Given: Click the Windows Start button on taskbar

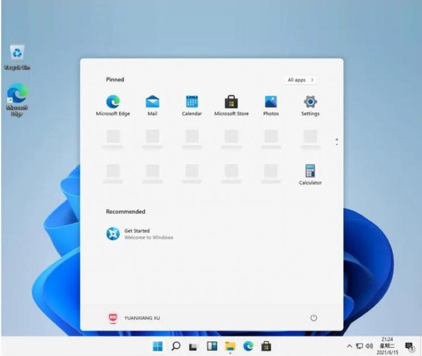Looking at the screenshot, I should pos(158,346).
